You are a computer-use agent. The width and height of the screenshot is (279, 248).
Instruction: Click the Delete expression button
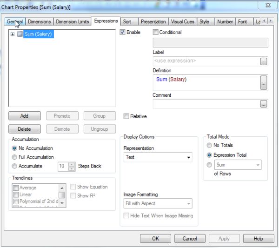[x=25, y=129]
